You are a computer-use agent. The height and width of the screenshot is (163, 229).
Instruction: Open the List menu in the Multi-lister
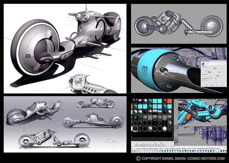pos(149,143)
